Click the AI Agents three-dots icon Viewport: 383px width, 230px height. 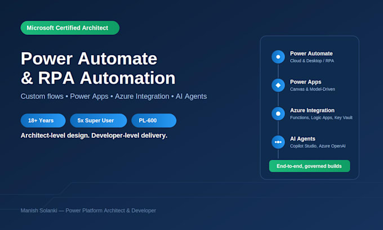pos(278,142)
